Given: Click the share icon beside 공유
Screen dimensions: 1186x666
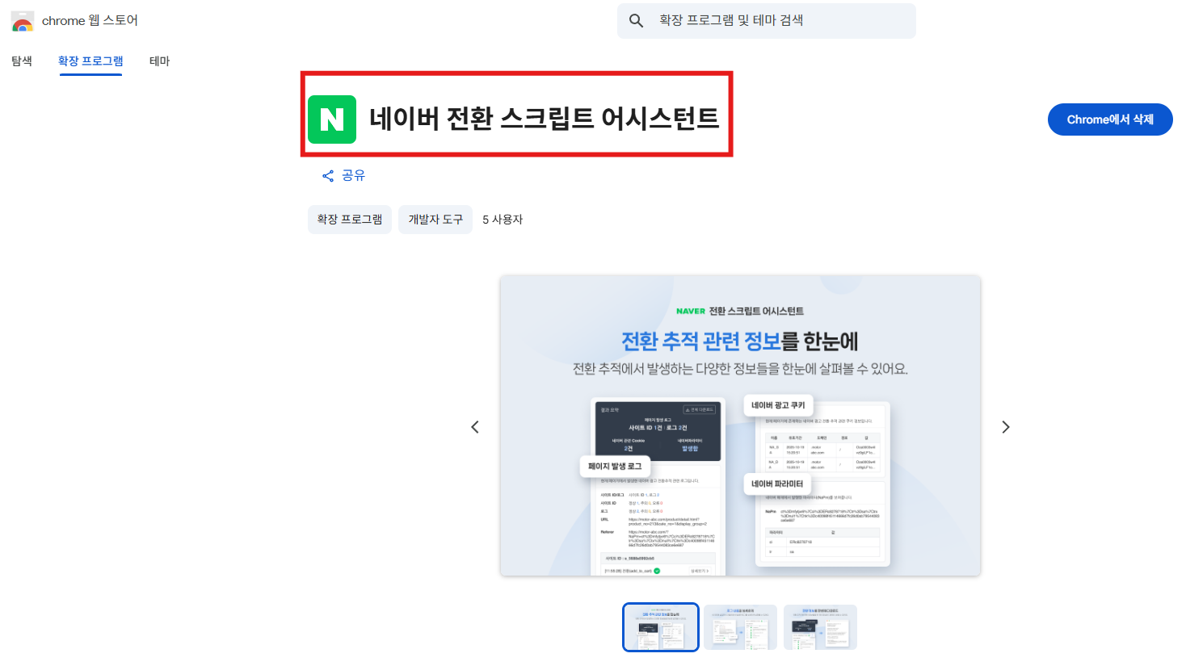Looking at the screenshot, I should coord(328,176).
